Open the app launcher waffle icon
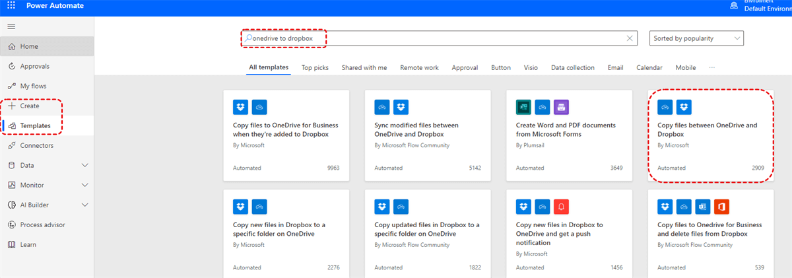Screen dimensions: 792x278 [x=11, y=5]
